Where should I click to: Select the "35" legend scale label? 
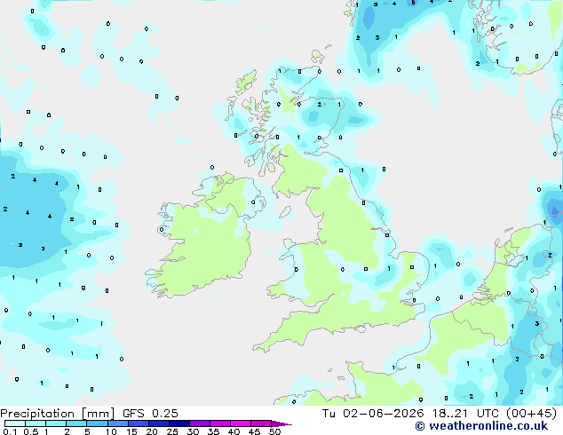tap(213, 431)
